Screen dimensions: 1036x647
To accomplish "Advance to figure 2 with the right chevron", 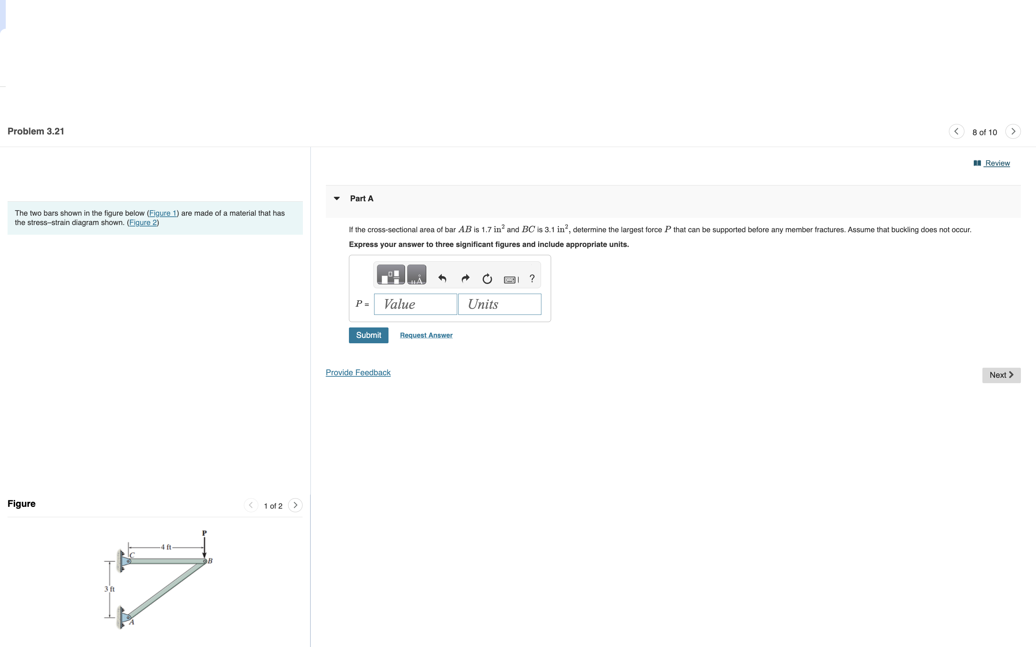I will (295, 505).
